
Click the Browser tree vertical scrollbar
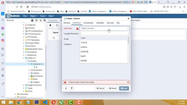coord(46,68)
